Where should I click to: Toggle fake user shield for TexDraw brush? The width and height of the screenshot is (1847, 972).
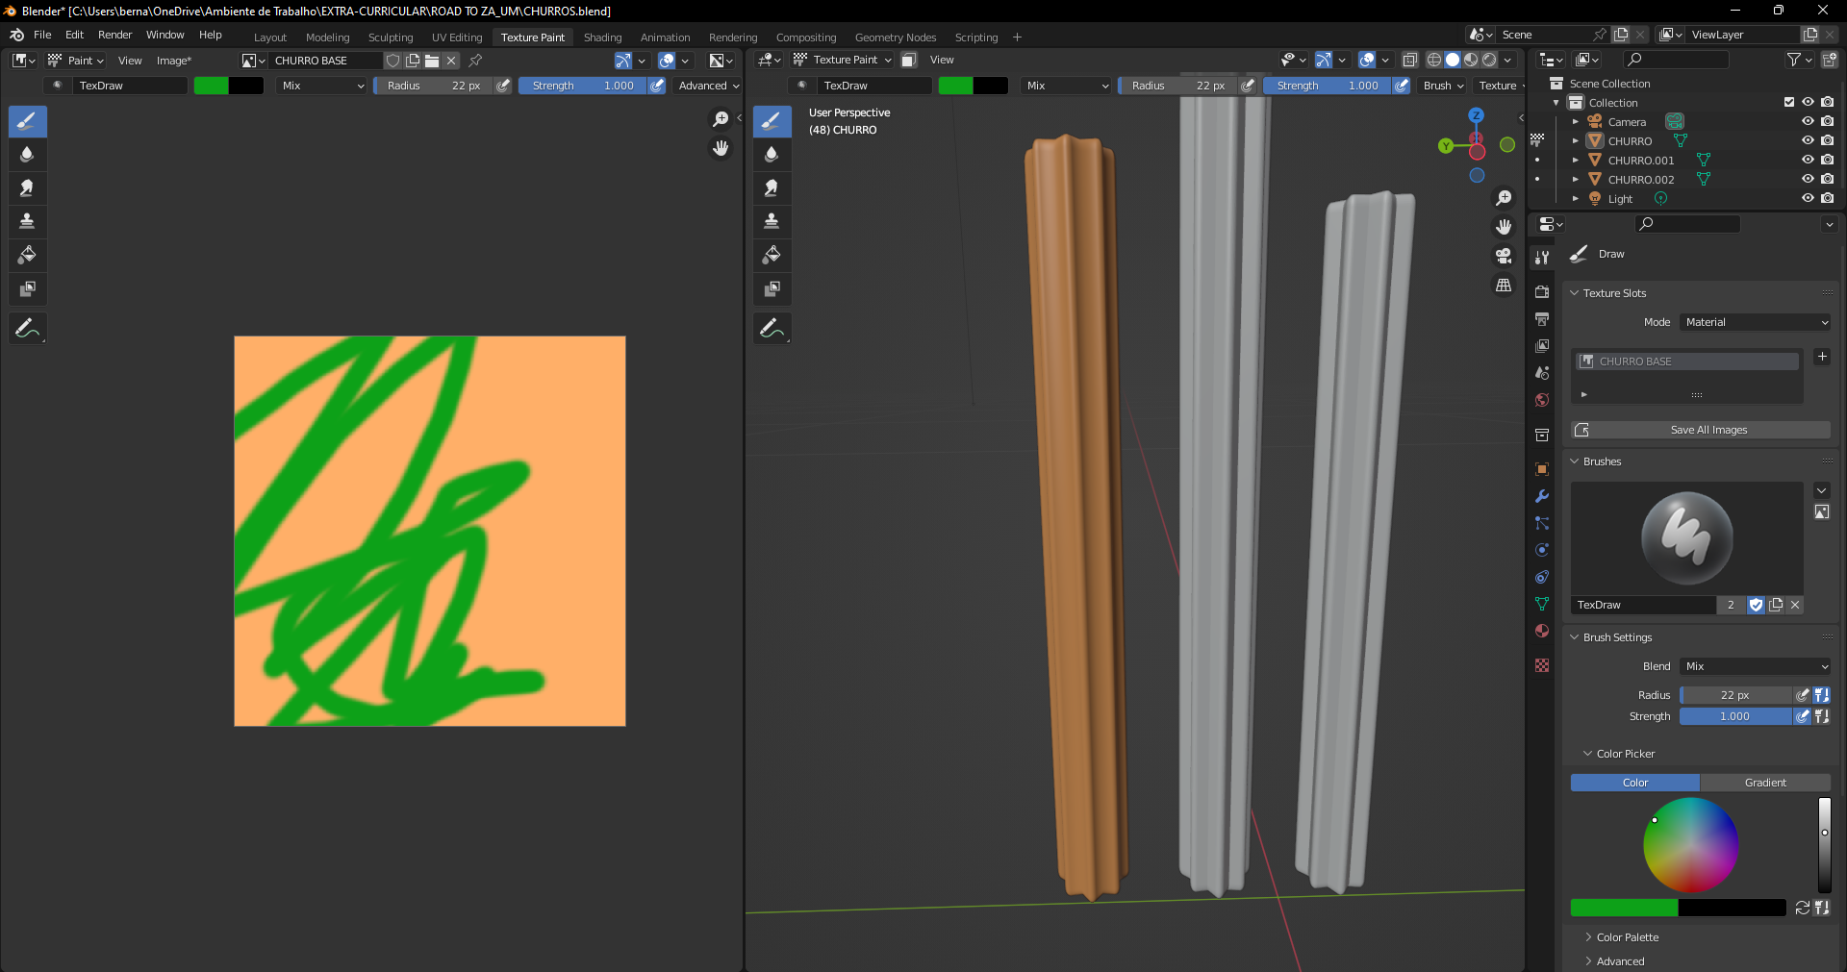tap(1756, 605)
